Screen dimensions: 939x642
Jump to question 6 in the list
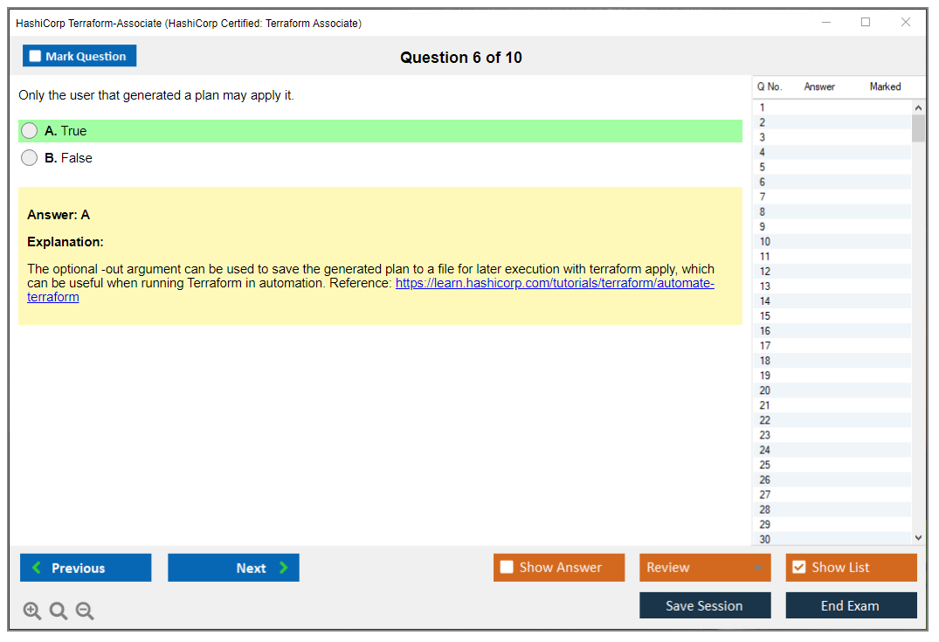click(763, 183)
